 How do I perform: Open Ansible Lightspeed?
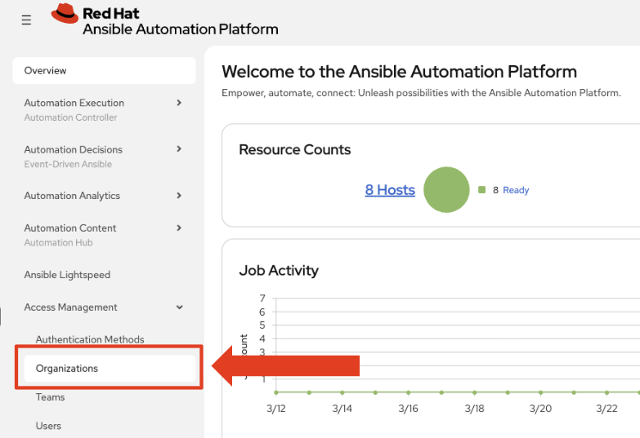[67, 275]
